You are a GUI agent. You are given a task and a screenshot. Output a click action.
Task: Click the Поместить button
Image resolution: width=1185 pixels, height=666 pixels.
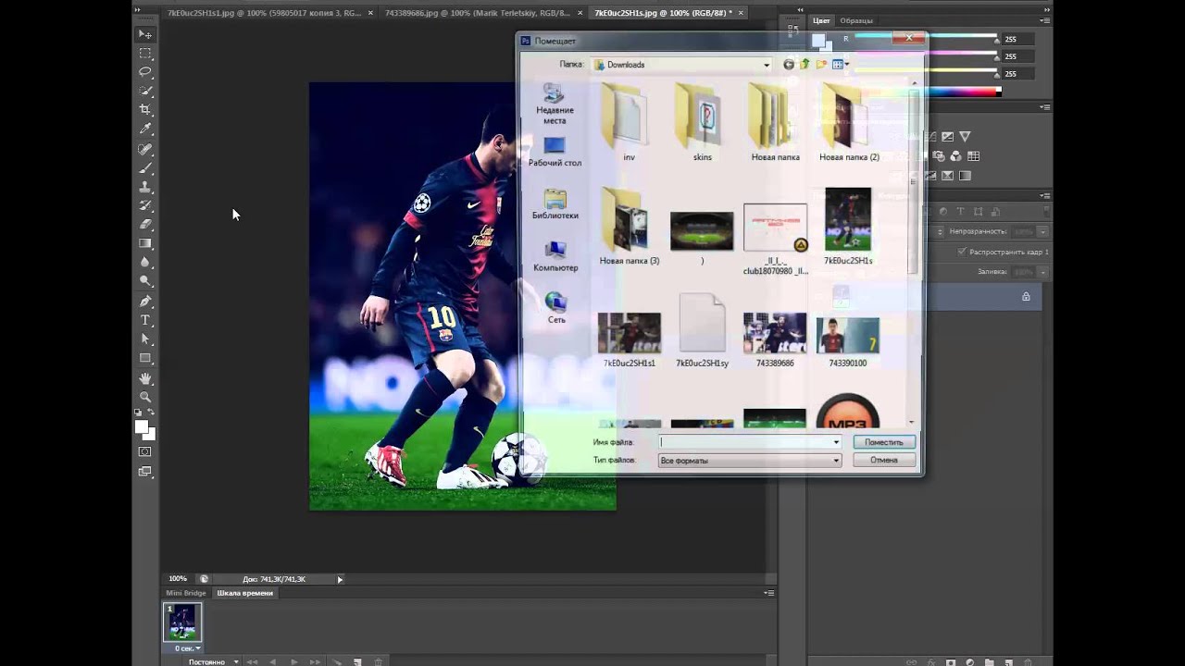(x=883, y=442)
